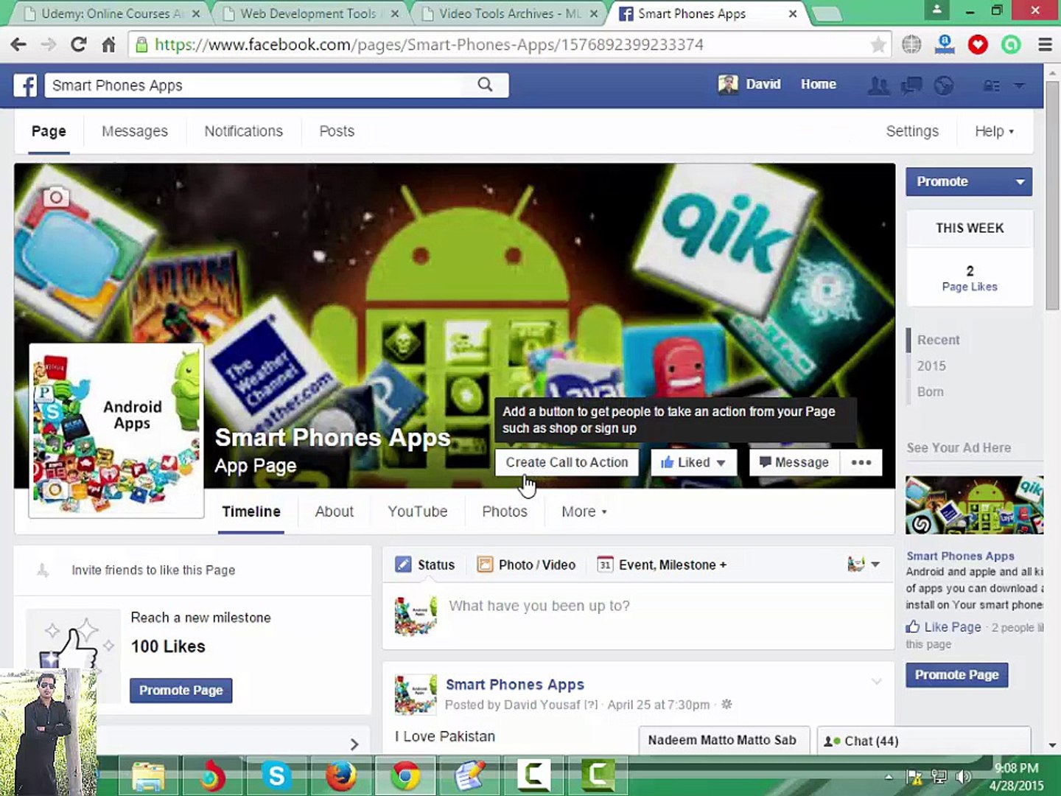This screenshot has height=796, width=1061.
Task: Expand the Promote dropdown arrow
Action: [1020, 182]
